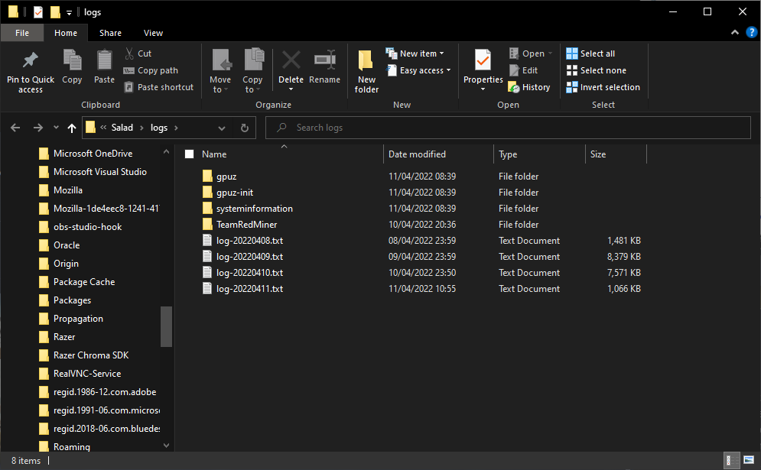Open file History

[x=529, y=87]
